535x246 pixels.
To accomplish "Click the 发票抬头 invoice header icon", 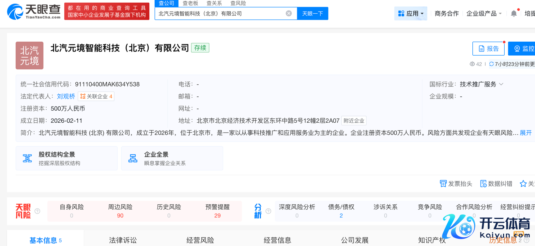I will (443, 184).
